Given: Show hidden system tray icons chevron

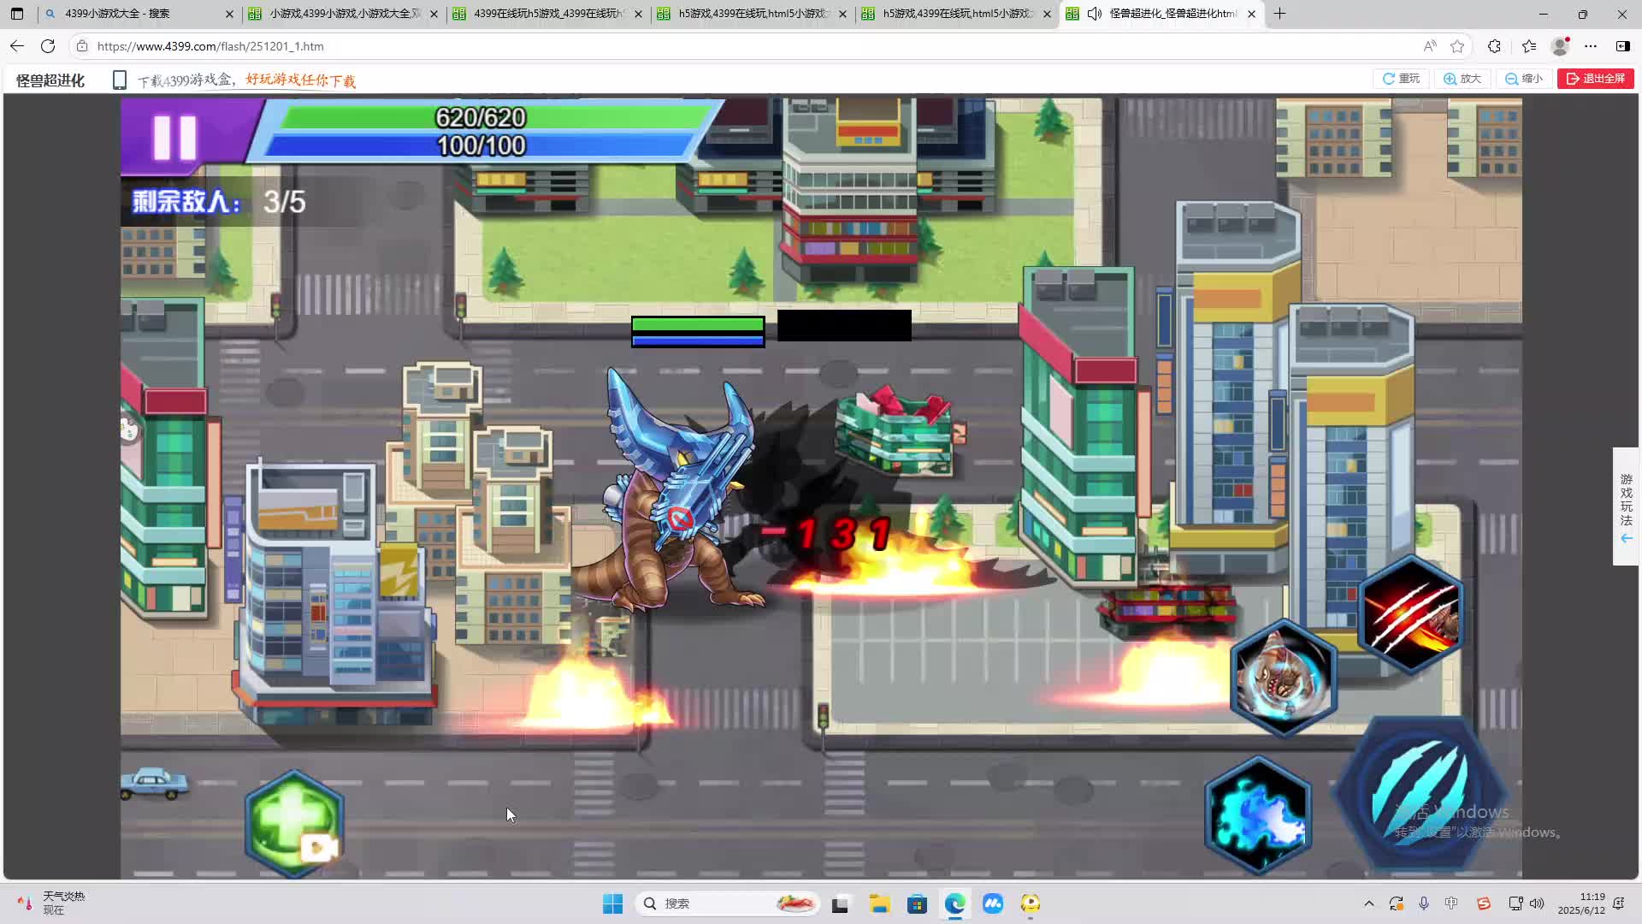Looking at the screenshot, I should point(1368,903).
